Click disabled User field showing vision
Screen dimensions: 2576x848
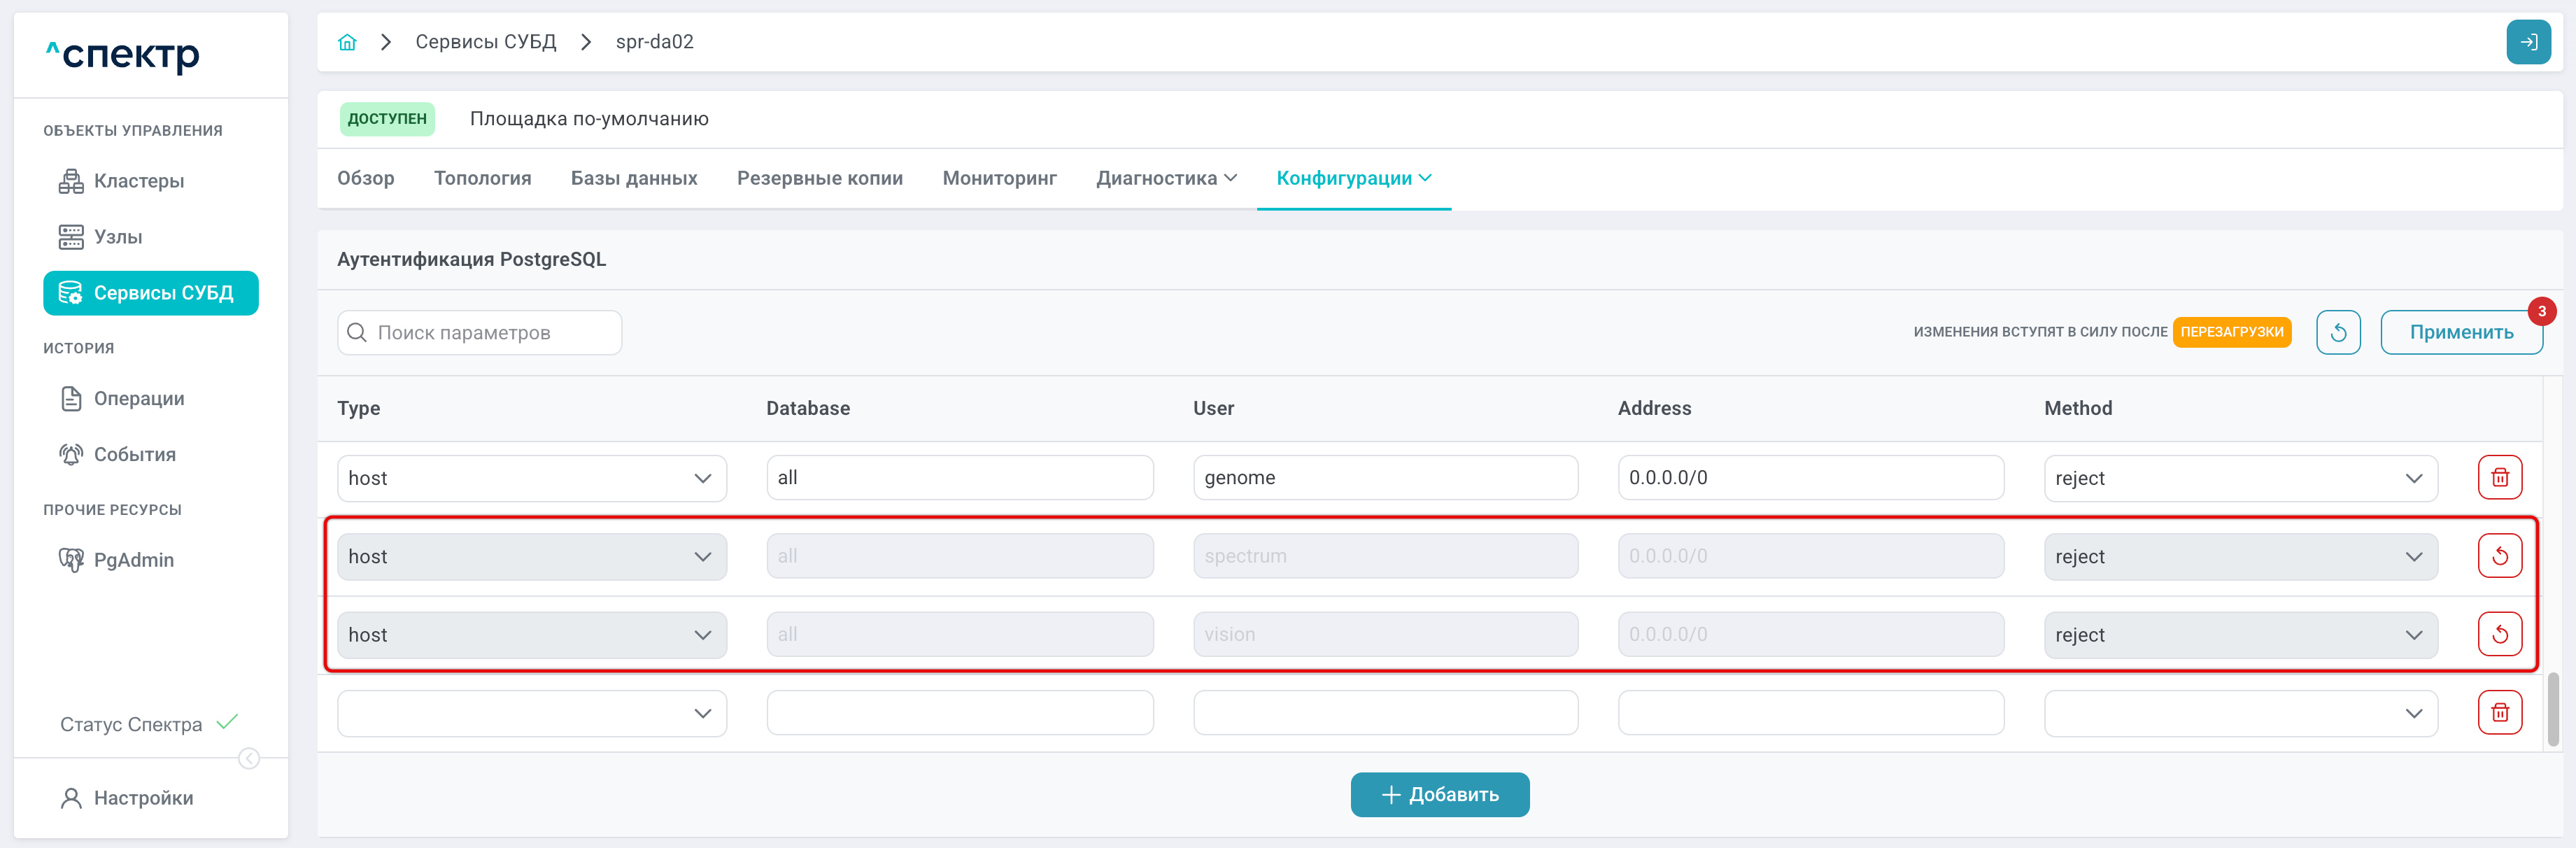click(x=1385, y=635)
